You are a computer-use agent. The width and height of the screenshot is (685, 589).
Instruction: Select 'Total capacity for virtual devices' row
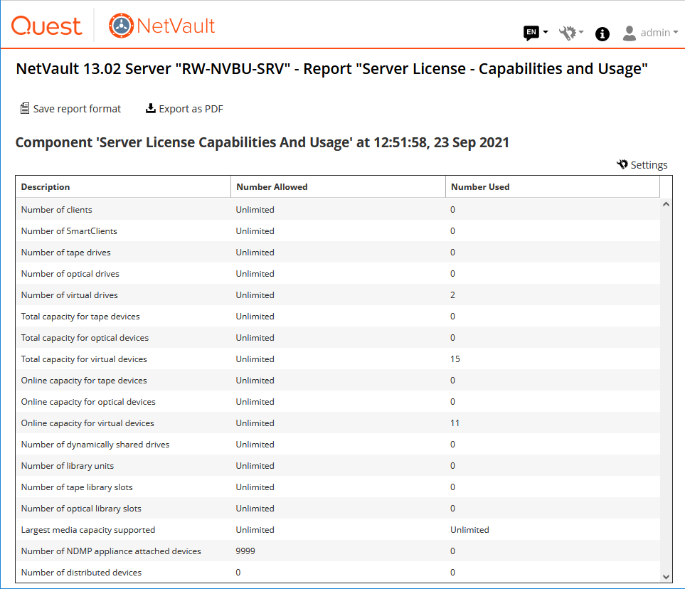[338, 359]
